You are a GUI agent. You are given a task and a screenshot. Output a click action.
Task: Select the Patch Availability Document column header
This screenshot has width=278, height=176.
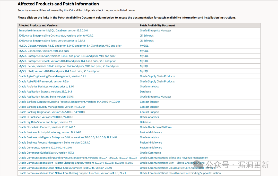click(157, 25)
